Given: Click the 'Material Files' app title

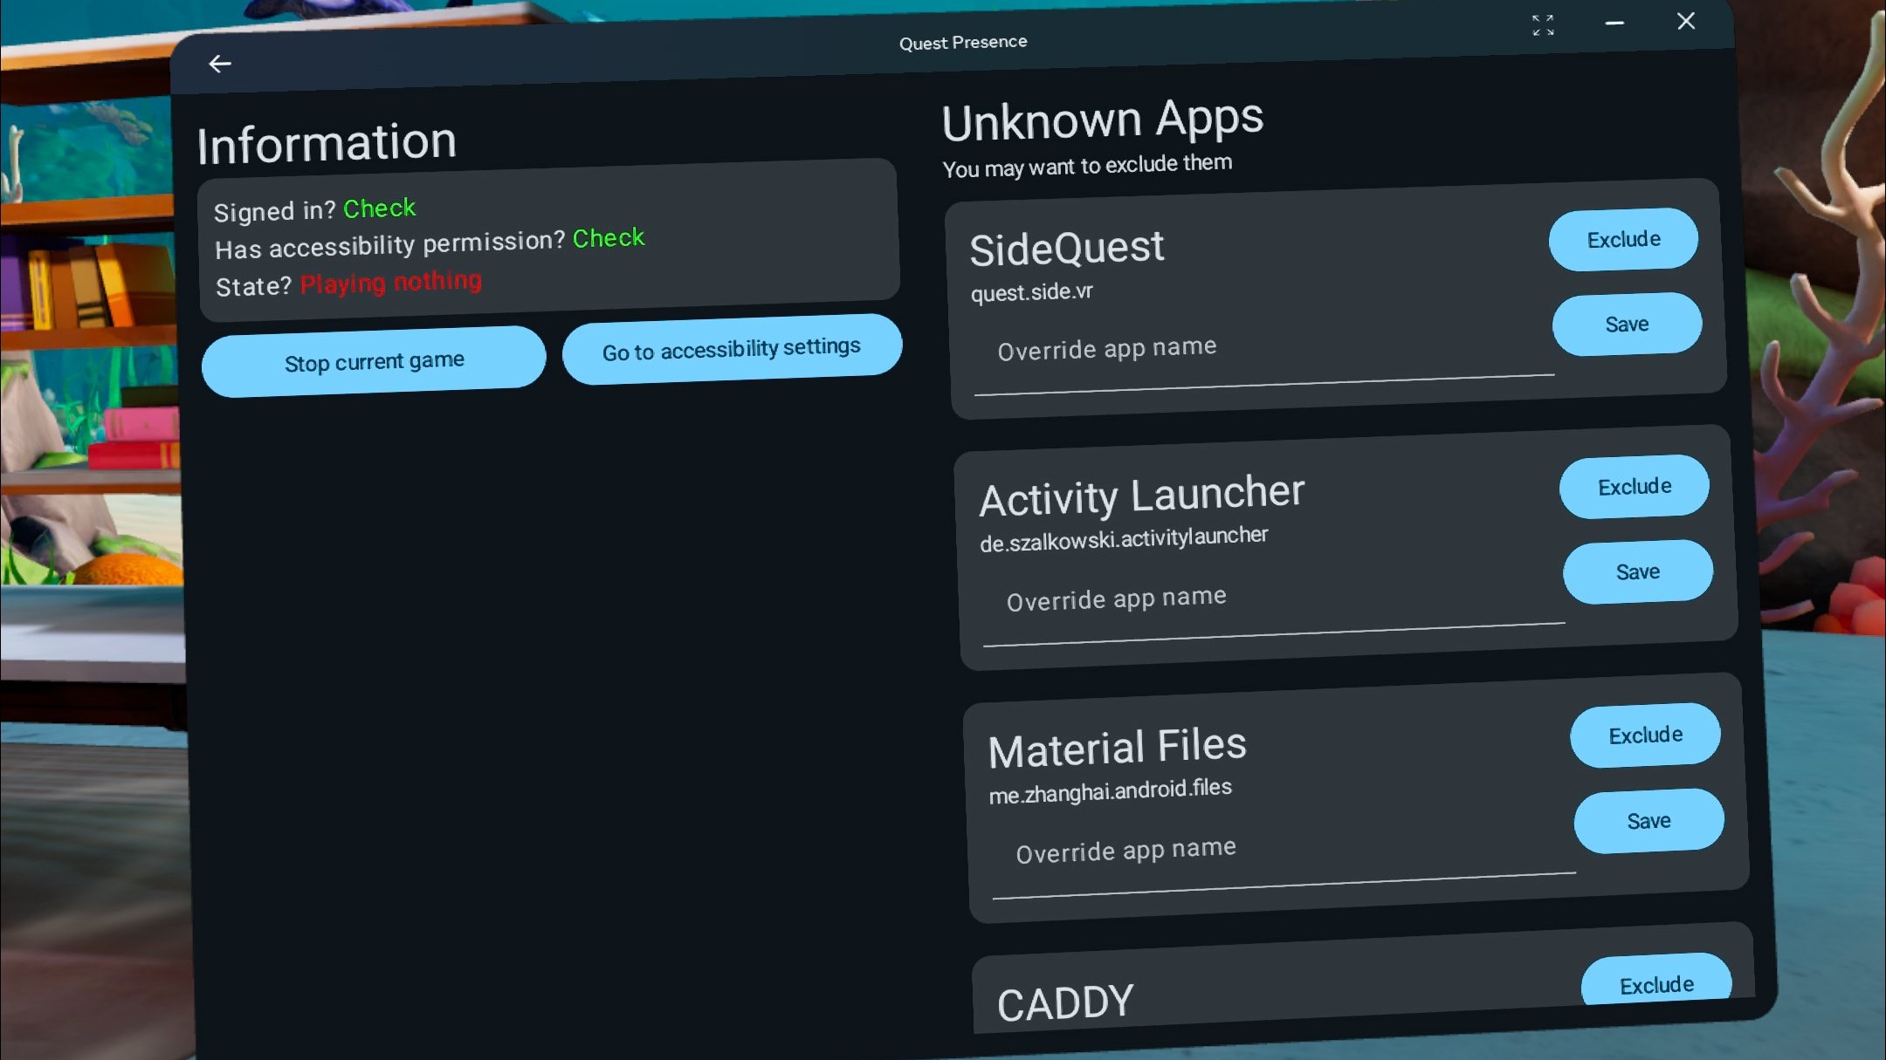Looking at the screenshot, I should [x=1117, y=748].
